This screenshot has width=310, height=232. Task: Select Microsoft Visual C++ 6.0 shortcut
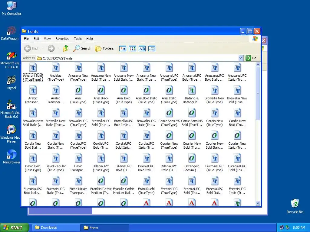click(10, 60)
